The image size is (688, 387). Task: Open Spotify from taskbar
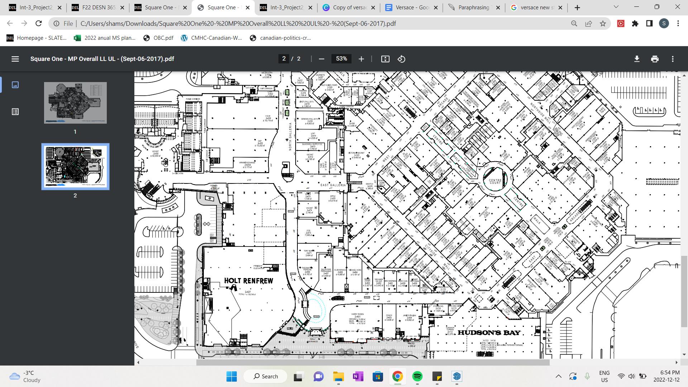click(417, 377)
